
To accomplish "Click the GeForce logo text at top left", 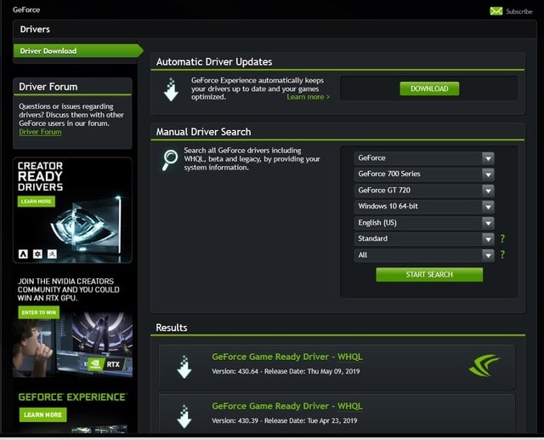I will click(x=26, y=9).
